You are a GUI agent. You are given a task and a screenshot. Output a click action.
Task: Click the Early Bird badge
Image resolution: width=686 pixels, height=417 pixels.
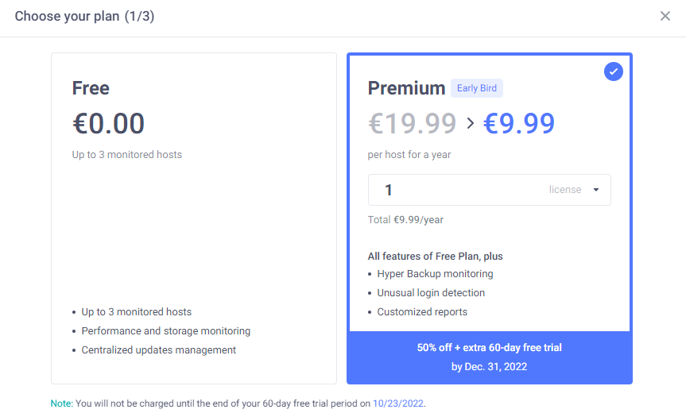click(477, 88)
